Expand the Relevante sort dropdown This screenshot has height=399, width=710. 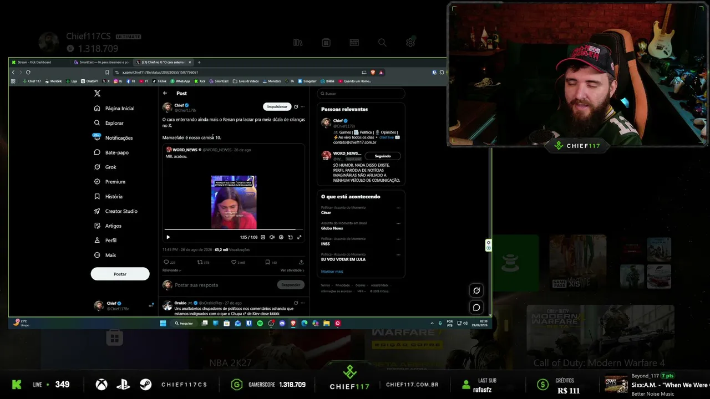coord(172,270)
